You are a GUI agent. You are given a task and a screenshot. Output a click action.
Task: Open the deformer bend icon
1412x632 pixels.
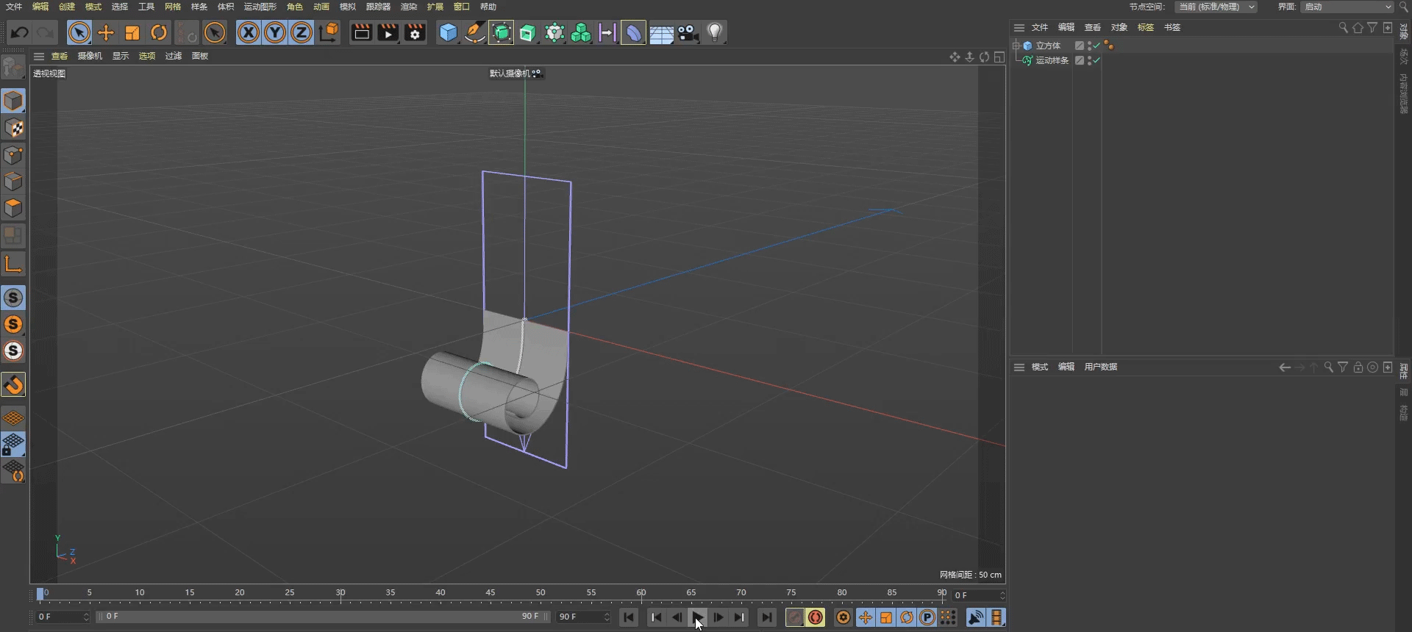tap(633, 32)
